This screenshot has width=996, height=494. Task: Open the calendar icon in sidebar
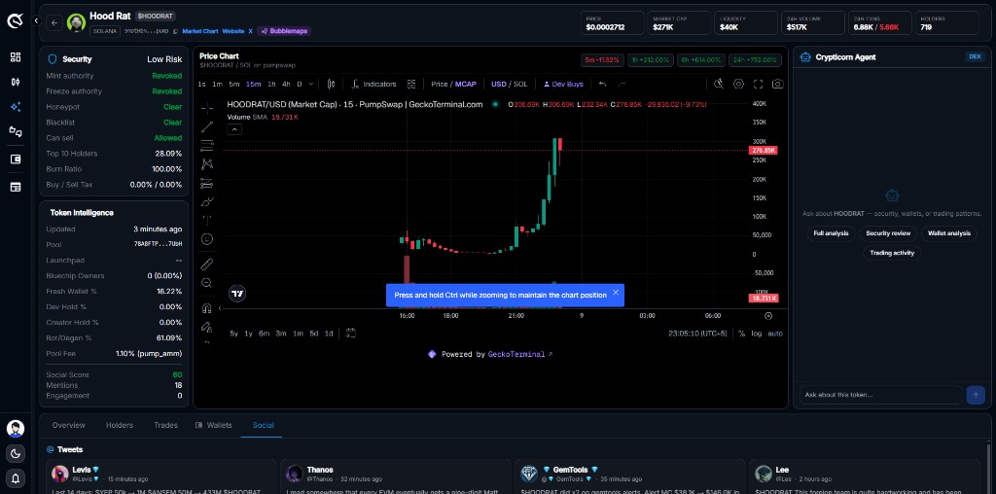pos(16,187)
